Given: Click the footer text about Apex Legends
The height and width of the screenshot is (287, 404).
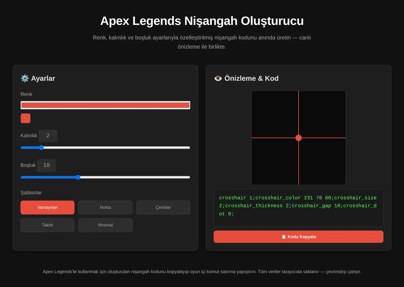Looking at the screenshot, I should click(x=202, y=272).
